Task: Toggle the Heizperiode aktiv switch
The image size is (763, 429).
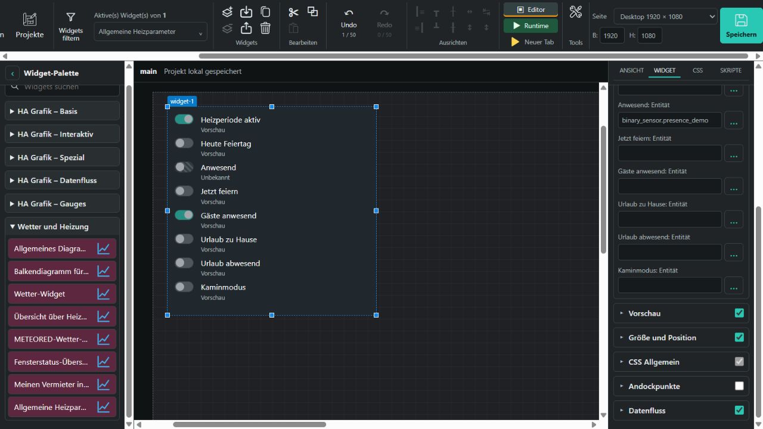Action: click(x=184, y=119)
